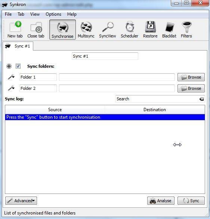Open the Scheduler clock icon
The height and width of the screenshot is (219, 210).
coord(130,30)
